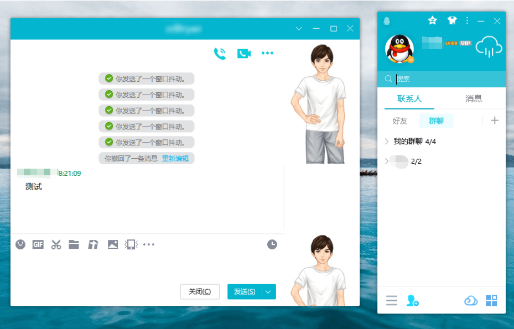Image resolution: width=514 pixels, height=329 pixels.
Task: Open the send options dropdown arrow
Action: 268,292
